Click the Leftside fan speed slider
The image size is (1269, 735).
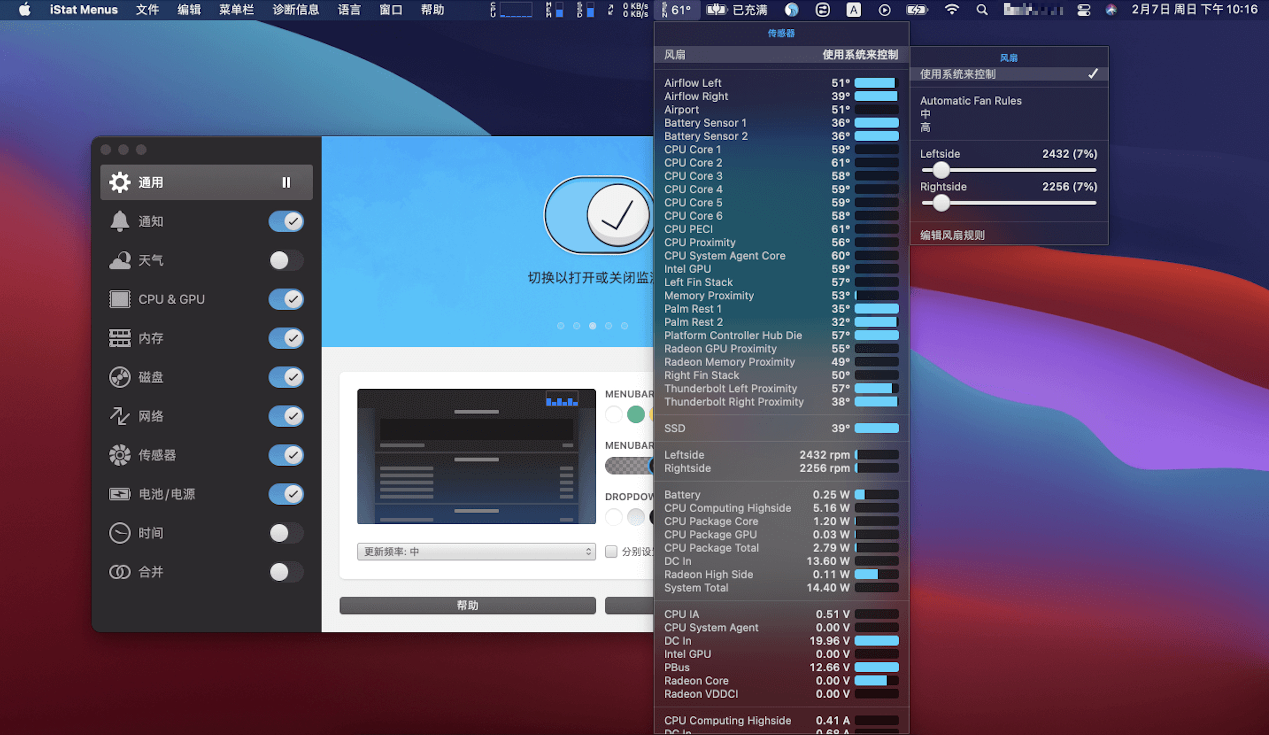tap(941, 170)
